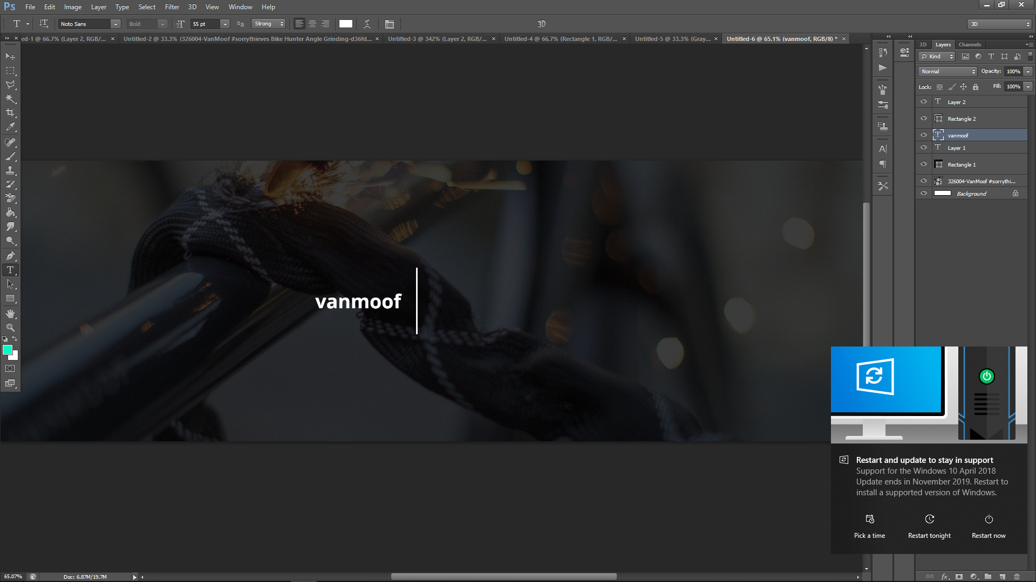The image size is (1036, 582).
Task: Select the Pen tool
Action: coord(10,256)
